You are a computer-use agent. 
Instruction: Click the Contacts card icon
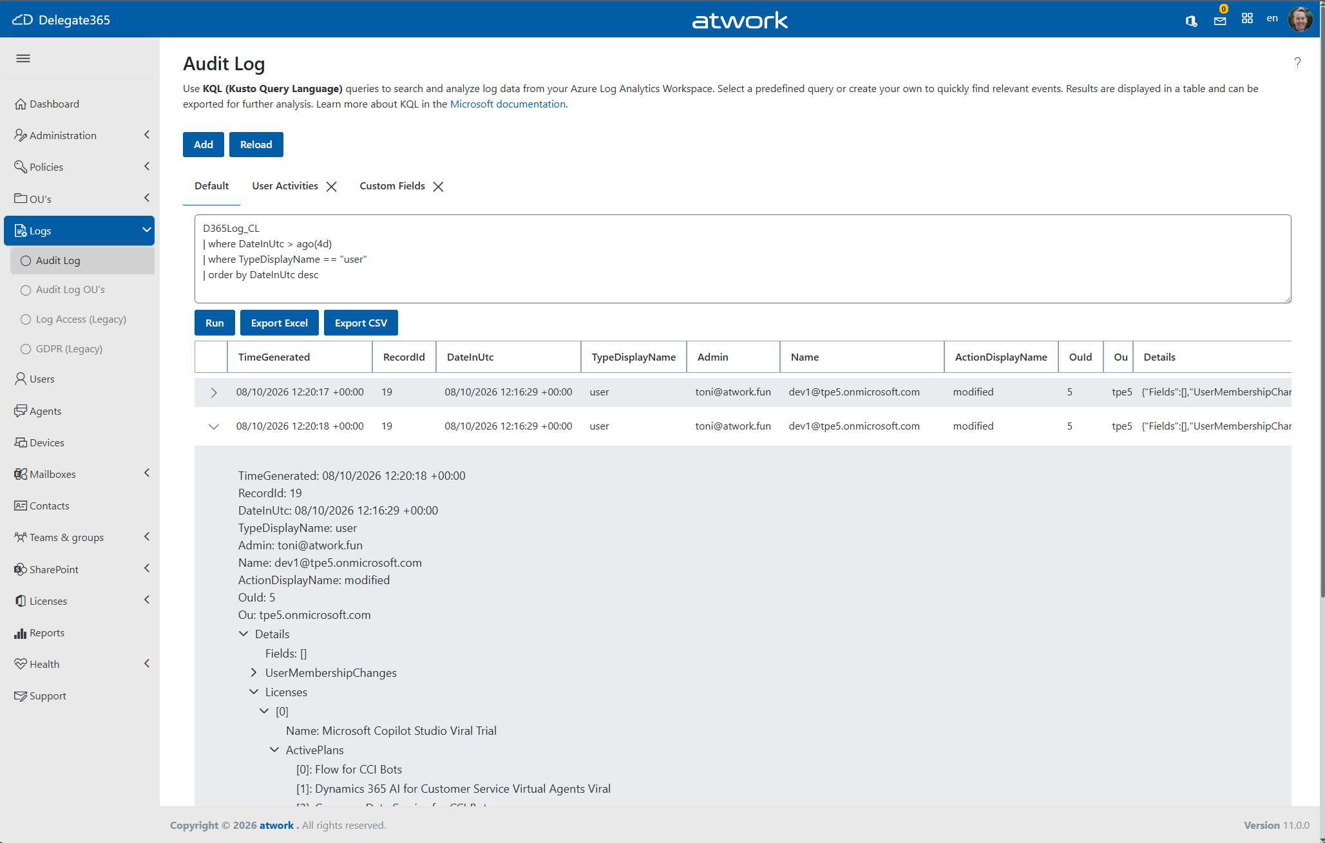click(21, 506)
